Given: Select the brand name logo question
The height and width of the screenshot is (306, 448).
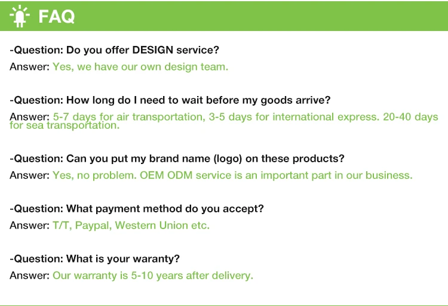Looking at the screenshot, I should click(x=177, y=159).
